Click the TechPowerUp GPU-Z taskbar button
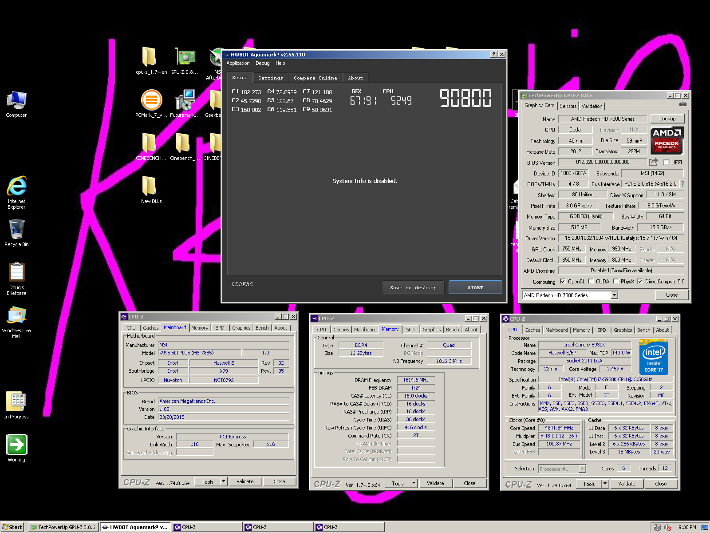Viewport: 710px width, 533px height. point(63,527)
